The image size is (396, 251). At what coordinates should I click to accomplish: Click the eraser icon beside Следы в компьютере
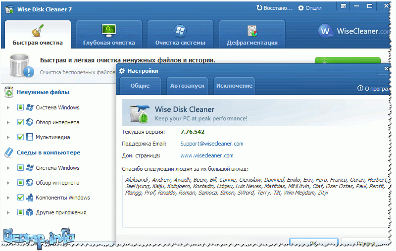pyautogui.click(x=9, y=153)
